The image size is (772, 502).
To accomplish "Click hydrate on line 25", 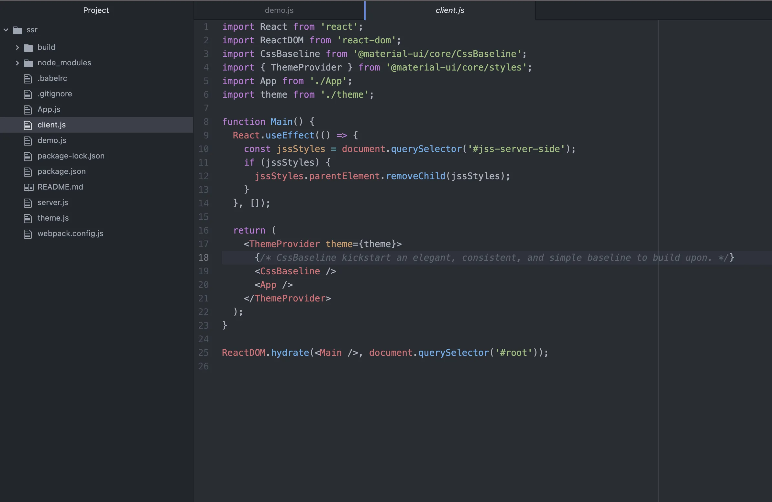I will tap(290, 353).
